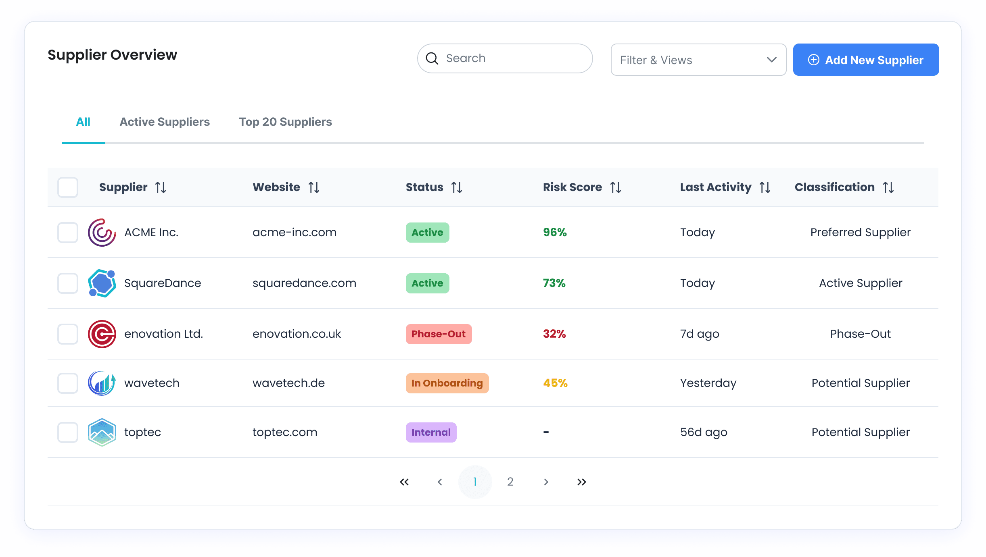Click the ACME Inc. company logo

[102, 232]
